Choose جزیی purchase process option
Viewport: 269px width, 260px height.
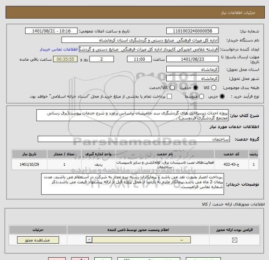click(222, 96)
